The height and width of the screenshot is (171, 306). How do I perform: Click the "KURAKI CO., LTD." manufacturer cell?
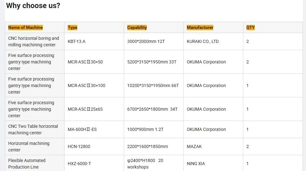point(203,41)
